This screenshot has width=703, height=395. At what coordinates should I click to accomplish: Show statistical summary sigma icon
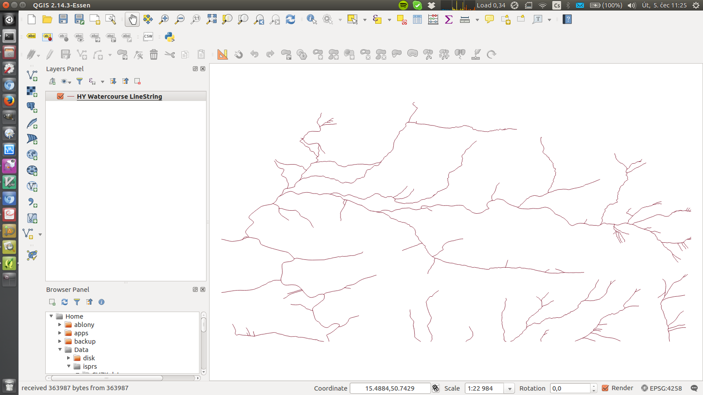[x=449, y=19]
